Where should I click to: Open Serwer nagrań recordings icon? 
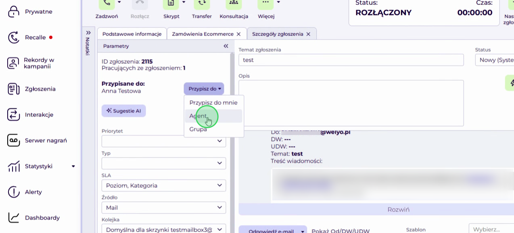(x=14, y=141)
